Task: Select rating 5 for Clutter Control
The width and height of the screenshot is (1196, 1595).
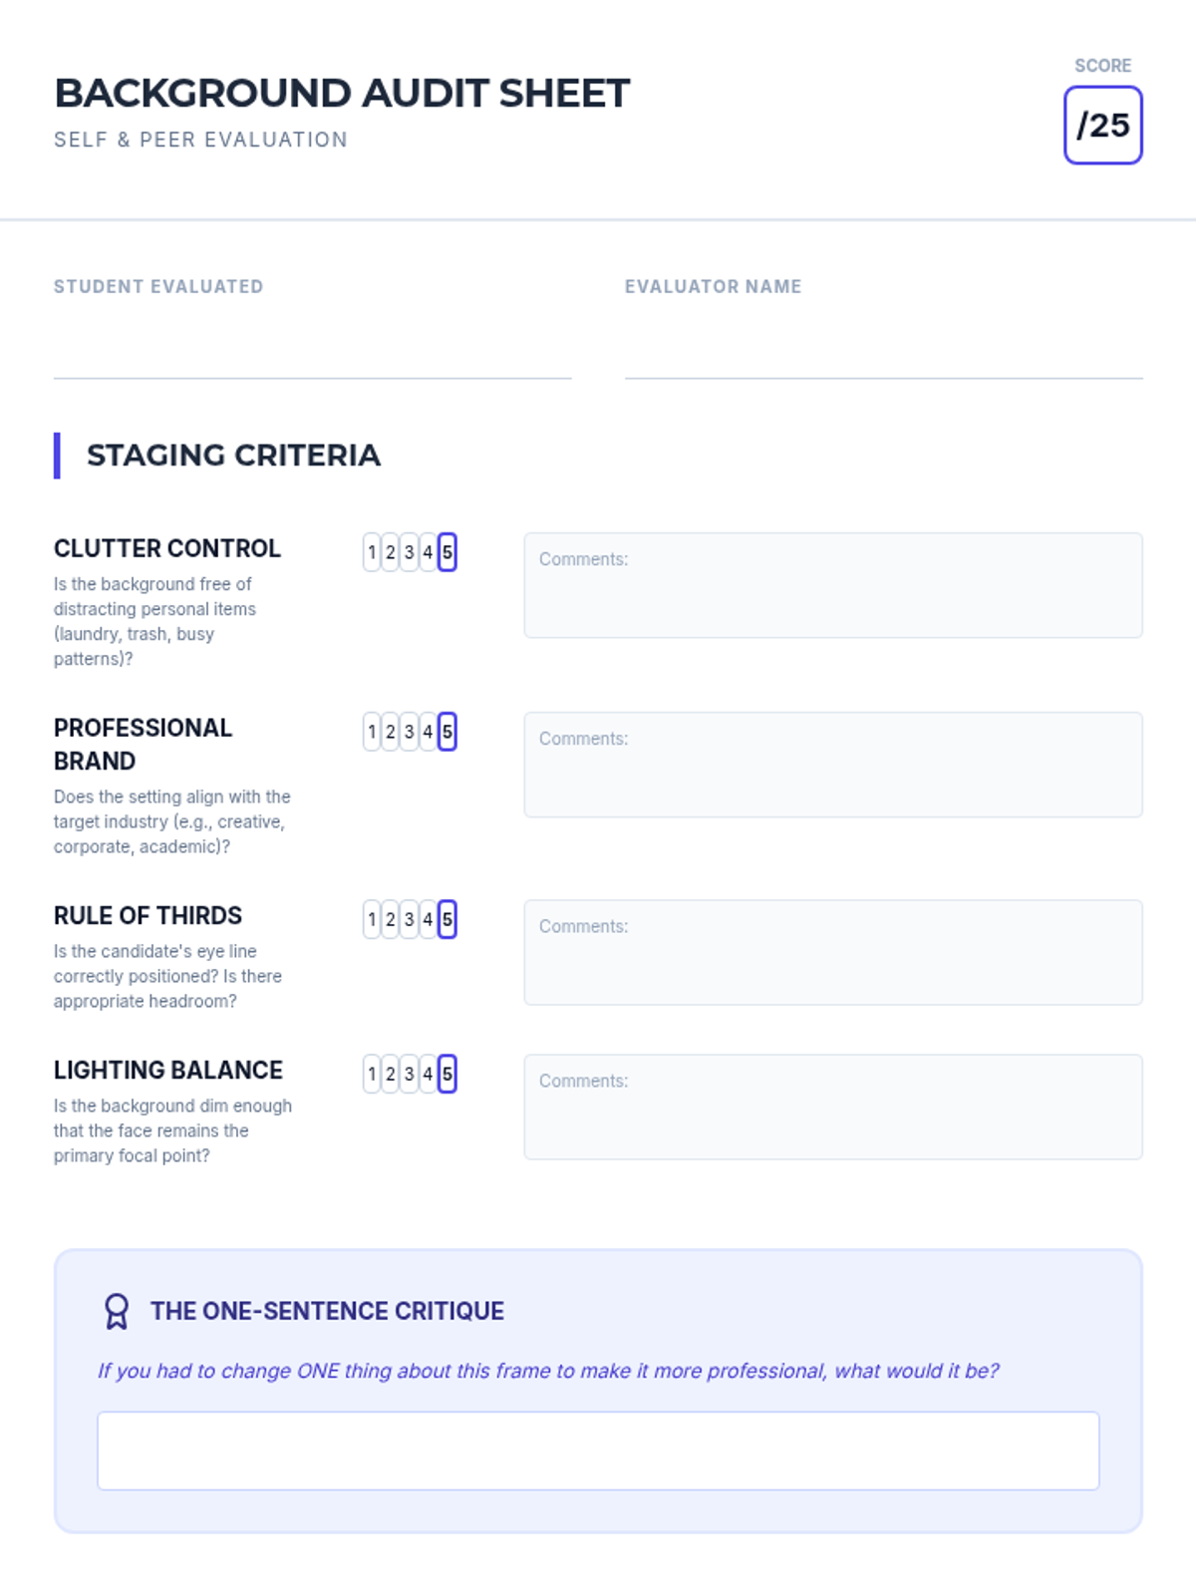Action: (x=448, y=552)
